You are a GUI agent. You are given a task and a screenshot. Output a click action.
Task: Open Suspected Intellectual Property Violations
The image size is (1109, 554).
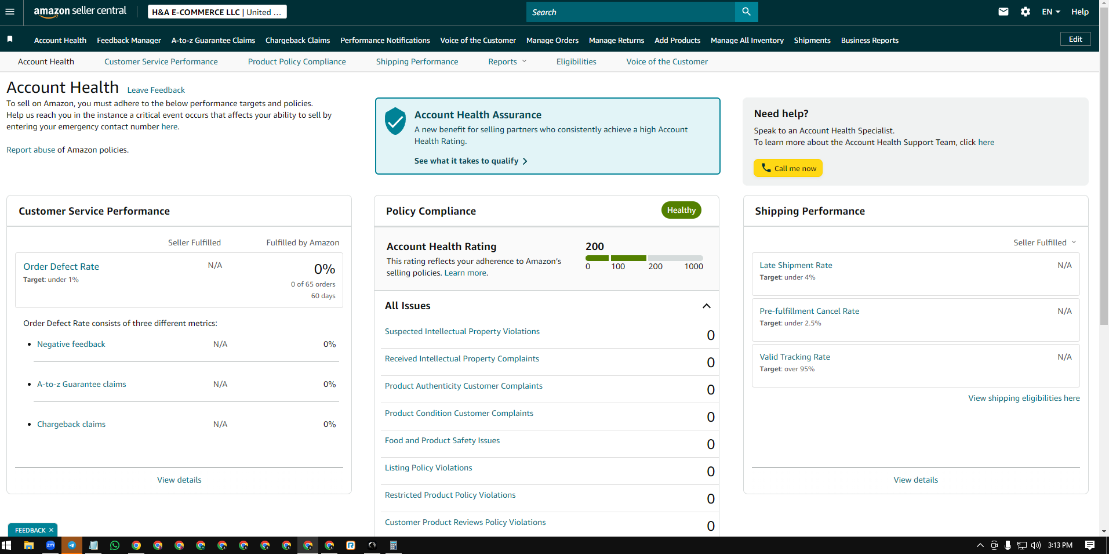click(x=462, y=331)
